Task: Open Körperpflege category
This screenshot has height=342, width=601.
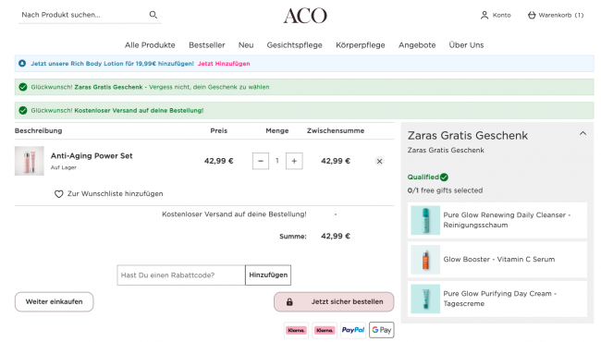Action: (361, 44)
